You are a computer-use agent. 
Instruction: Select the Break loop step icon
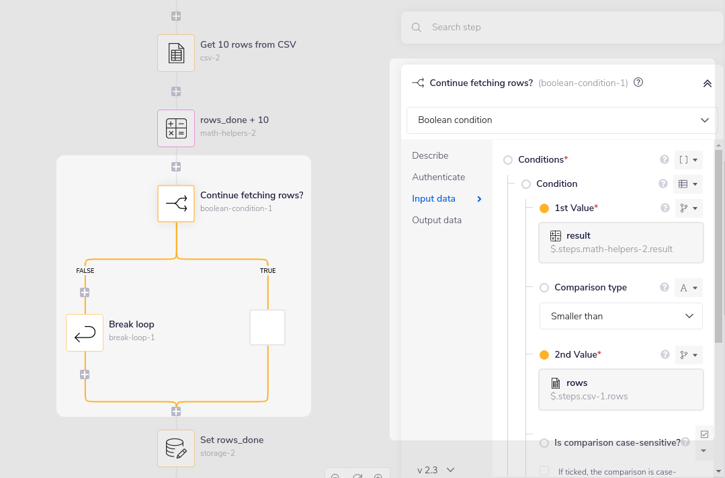85,333
